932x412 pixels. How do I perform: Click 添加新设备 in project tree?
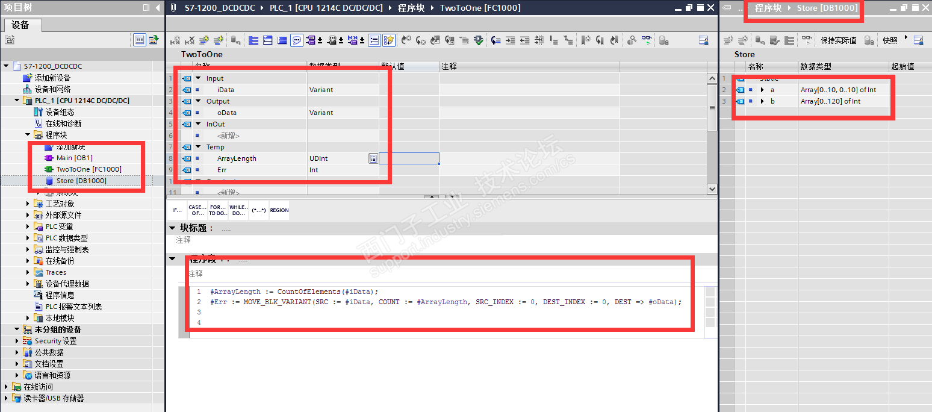(x=52, y=78)
